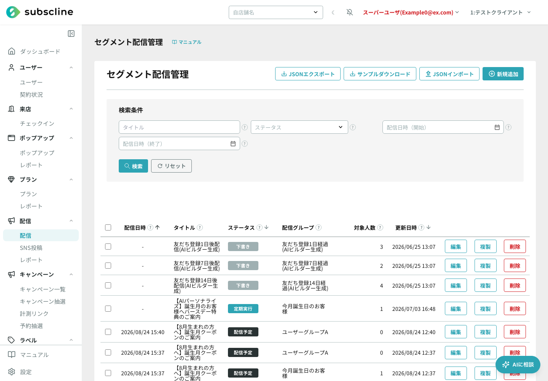
Task: Sort by updated date descending arrow
Action: coord(429,227)
